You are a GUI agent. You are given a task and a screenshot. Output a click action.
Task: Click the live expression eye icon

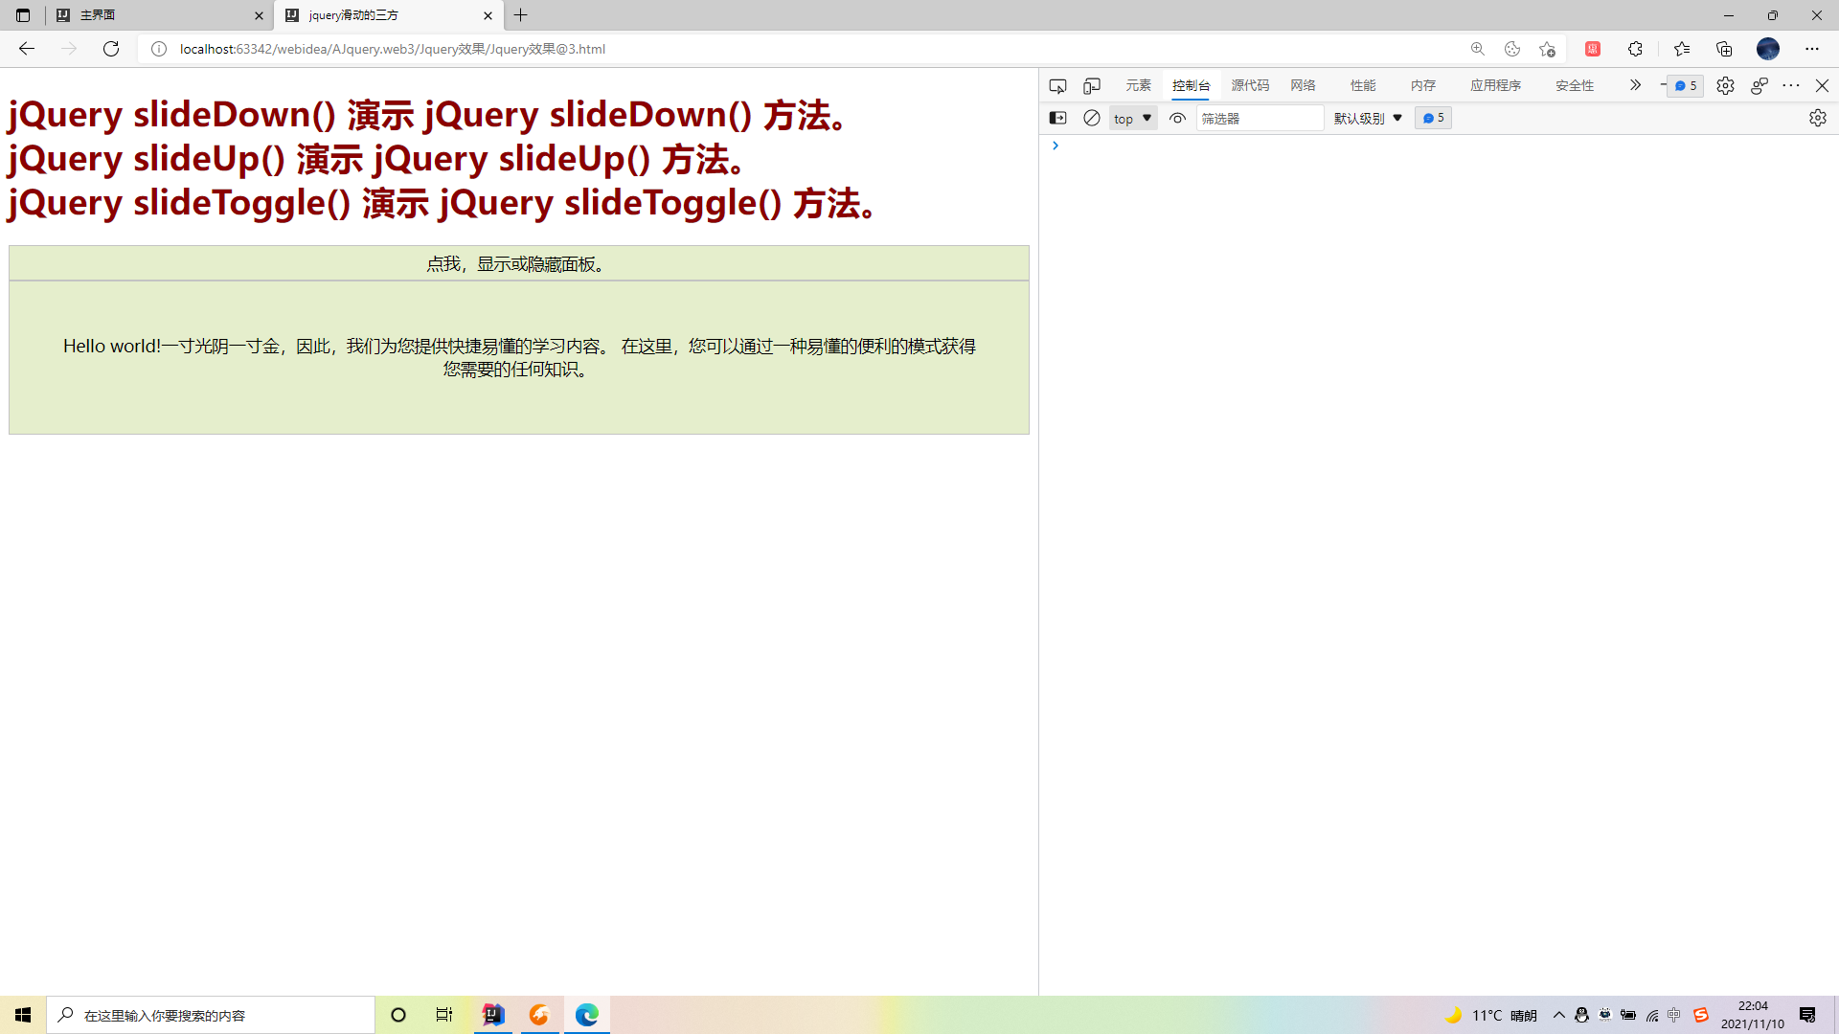click(x=1177, y=118)
